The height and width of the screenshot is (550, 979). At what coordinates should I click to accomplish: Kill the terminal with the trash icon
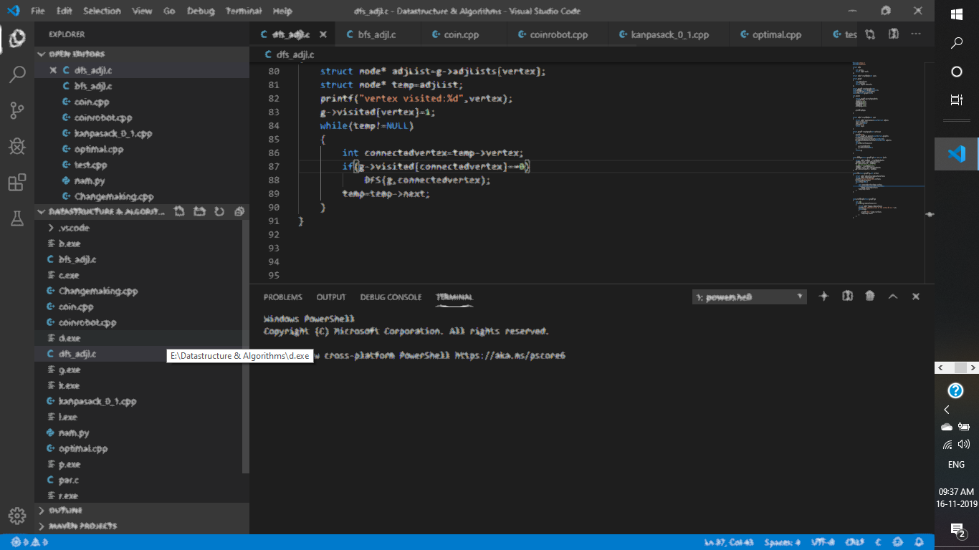coord(869,296)
